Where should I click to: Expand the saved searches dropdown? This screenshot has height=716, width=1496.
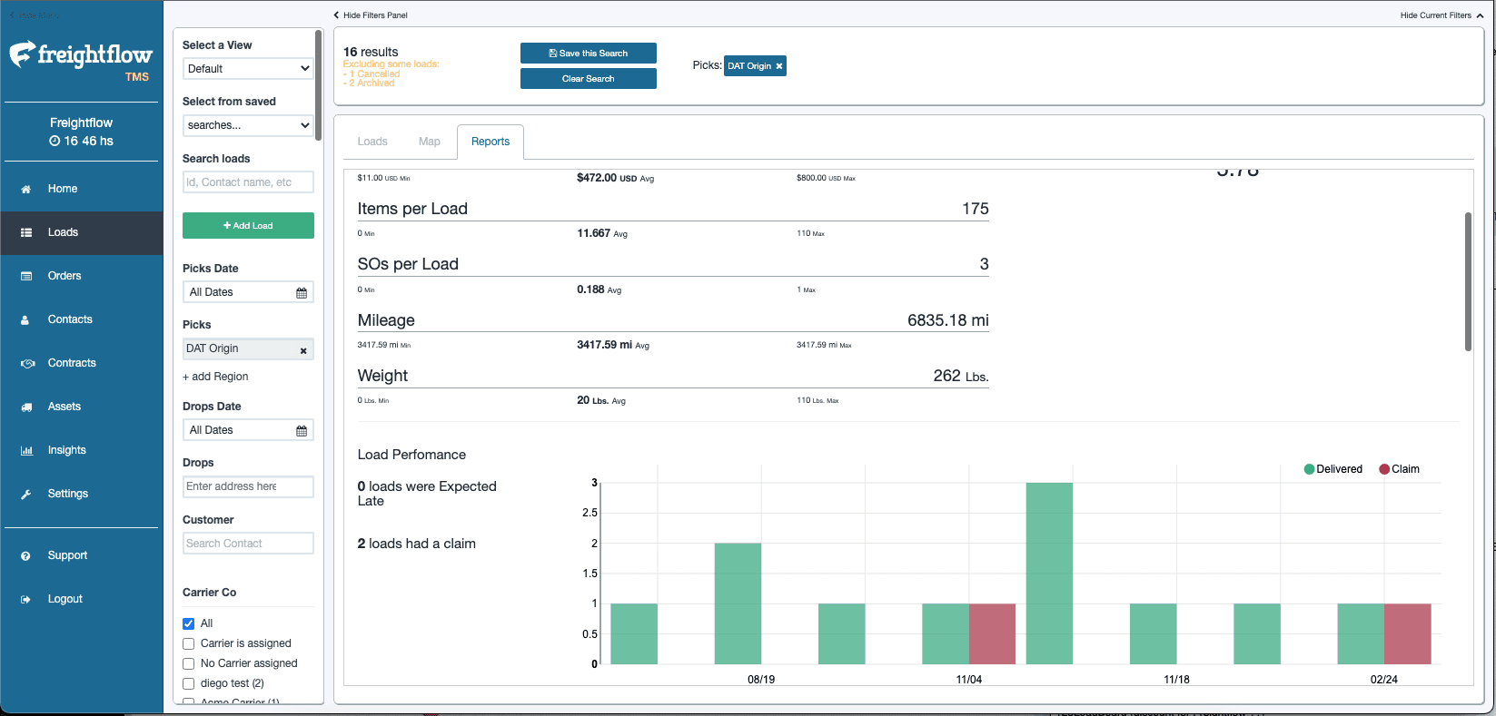(248, 125)
